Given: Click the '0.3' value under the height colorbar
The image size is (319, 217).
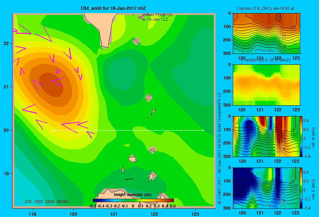Looking at the screenshot, I should pos(157,206).
